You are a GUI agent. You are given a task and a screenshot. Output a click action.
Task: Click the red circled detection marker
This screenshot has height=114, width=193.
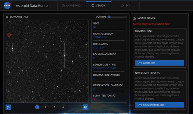pos(9,35)
